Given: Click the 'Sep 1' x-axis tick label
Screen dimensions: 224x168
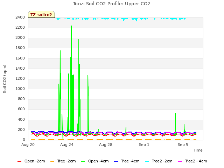Looking at the screenshot, I should pyautogui.click(x=144, y=145).
